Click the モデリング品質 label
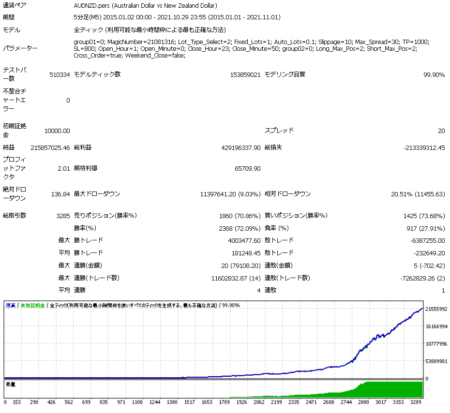Viewport: 450px width, 413px height. coord(285,74)
